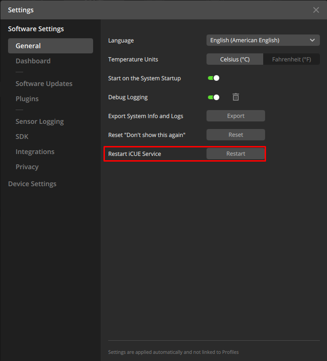Open the Software Updates section
Image resolution: width=327 pixels, height=361 pixels.
pos(44,84)
